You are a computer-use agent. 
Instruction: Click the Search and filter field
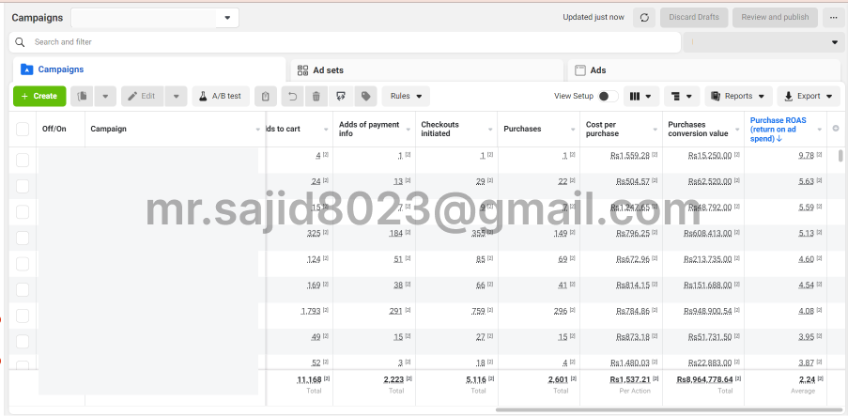click(347, 42)
